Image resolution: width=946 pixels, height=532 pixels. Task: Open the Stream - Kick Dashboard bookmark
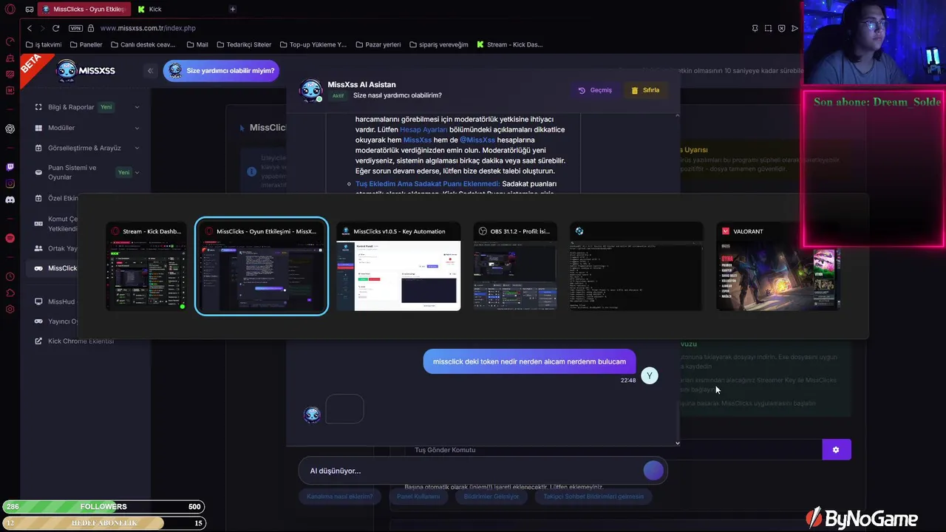pos(510,44)
